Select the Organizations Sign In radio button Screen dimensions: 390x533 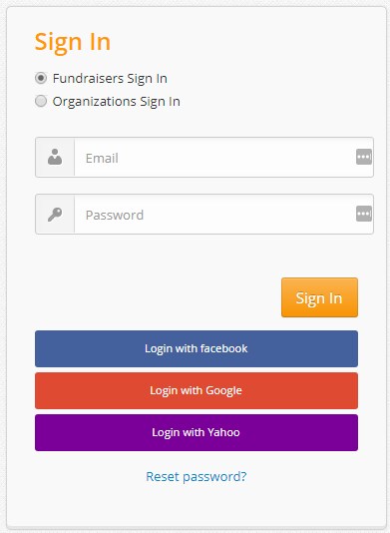(41, 101)
